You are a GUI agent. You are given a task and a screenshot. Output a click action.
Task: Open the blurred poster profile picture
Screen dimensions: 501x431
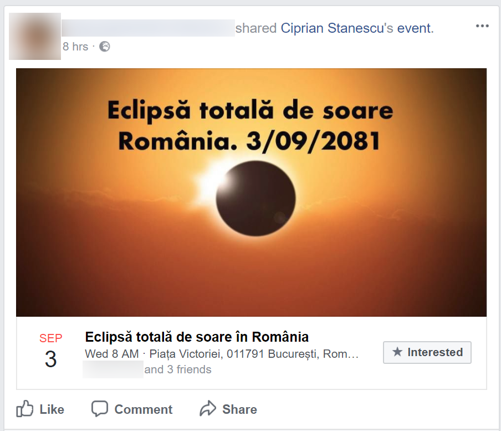[35, 36]
